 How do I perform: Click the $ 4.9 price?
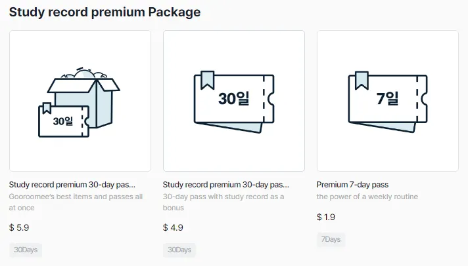tap(173, 227)
